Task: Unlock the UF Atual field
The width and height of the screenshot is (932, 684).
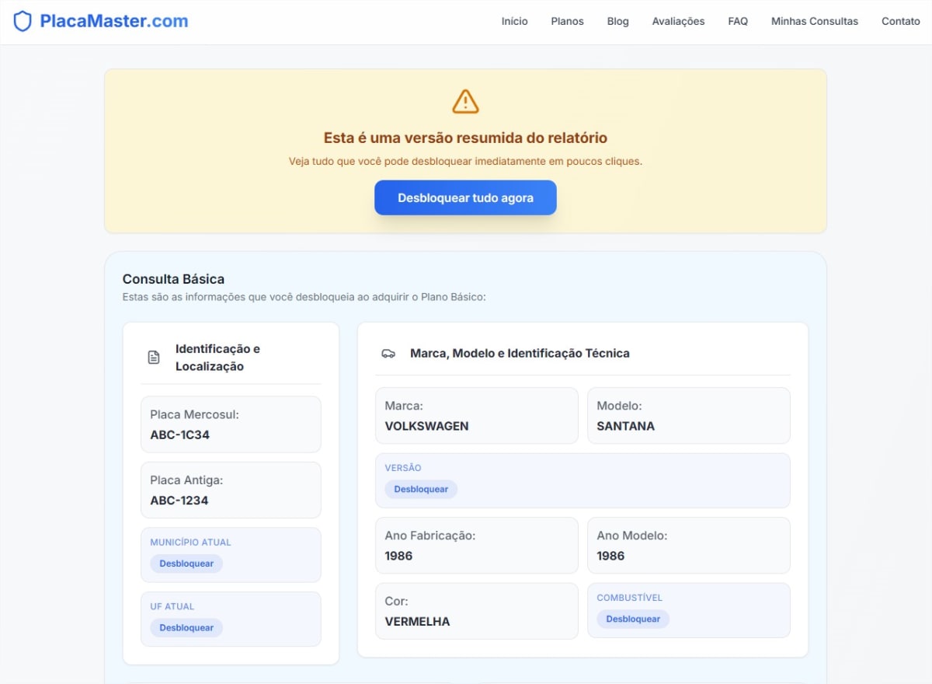Action: 186,627
